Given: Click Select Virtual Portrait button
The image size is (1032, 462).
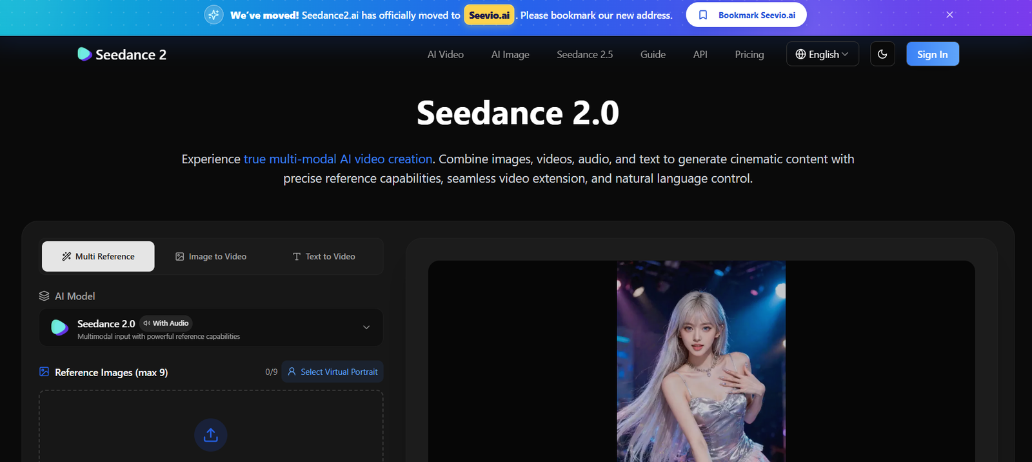Looking at the screenshot, I should [x=332, y=372].
